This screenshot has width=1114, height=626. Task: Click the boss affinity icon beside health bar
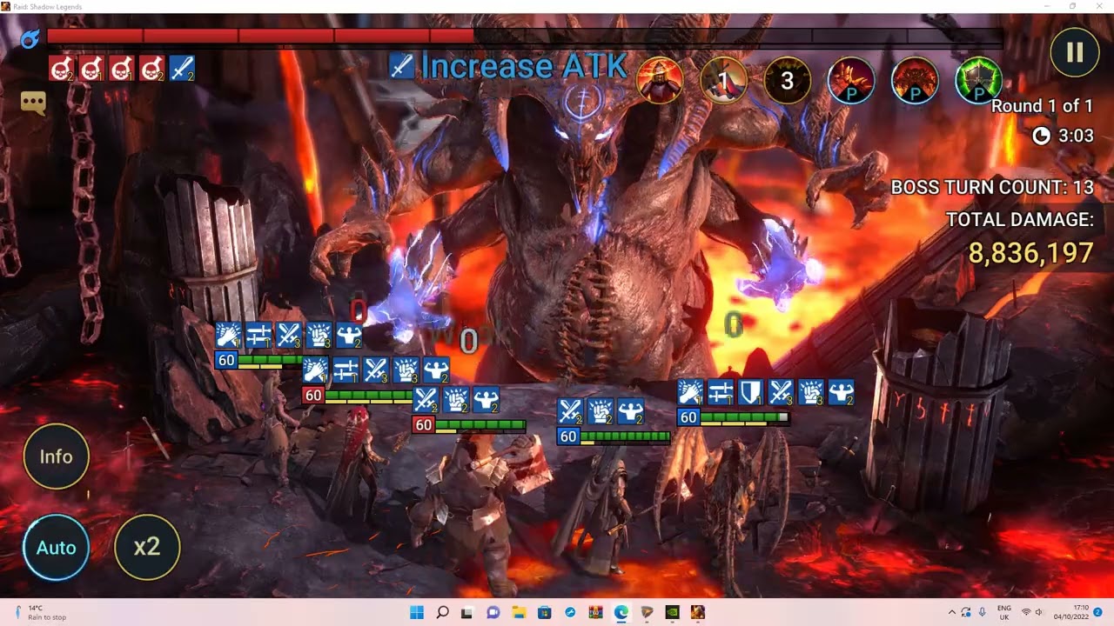30,38
